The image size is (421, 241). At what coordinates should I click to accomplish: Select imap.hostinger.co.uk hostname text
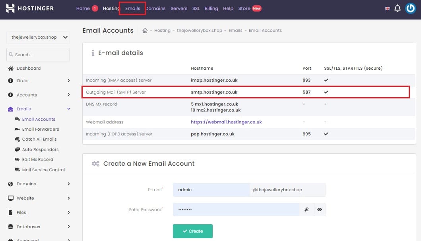coord(214,80)
